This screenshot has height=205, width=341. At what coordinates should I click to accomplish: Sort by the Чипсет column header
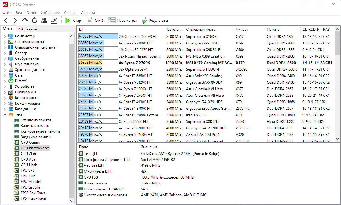point(249,30)
